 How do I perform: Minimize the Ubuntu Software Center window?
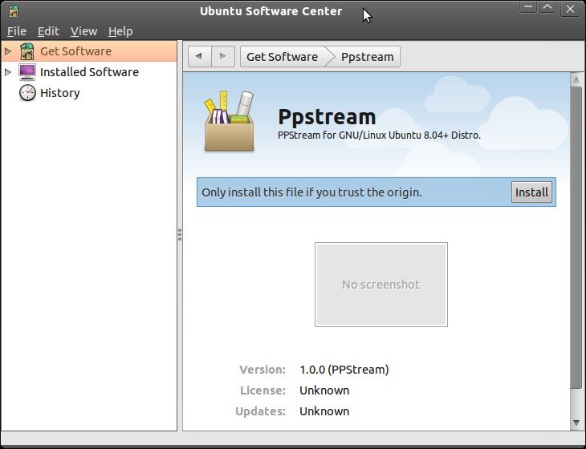528,6
